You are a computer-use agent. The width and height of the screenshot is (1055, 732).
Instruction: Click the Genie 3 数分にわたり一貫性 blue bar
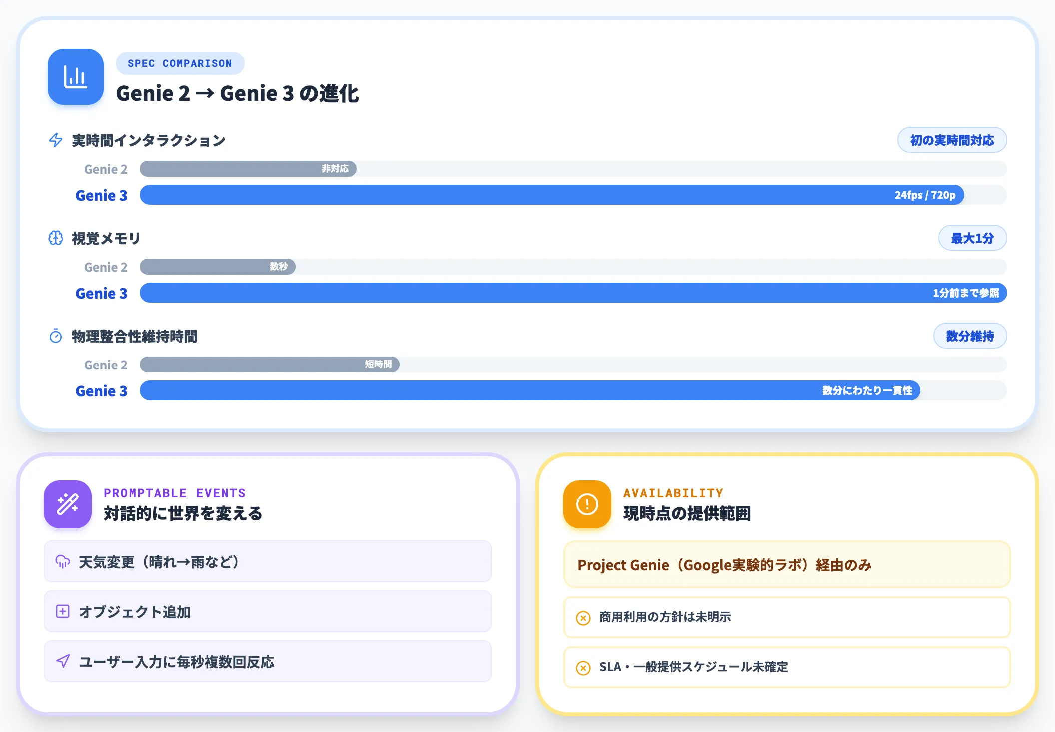coord(530,390)
